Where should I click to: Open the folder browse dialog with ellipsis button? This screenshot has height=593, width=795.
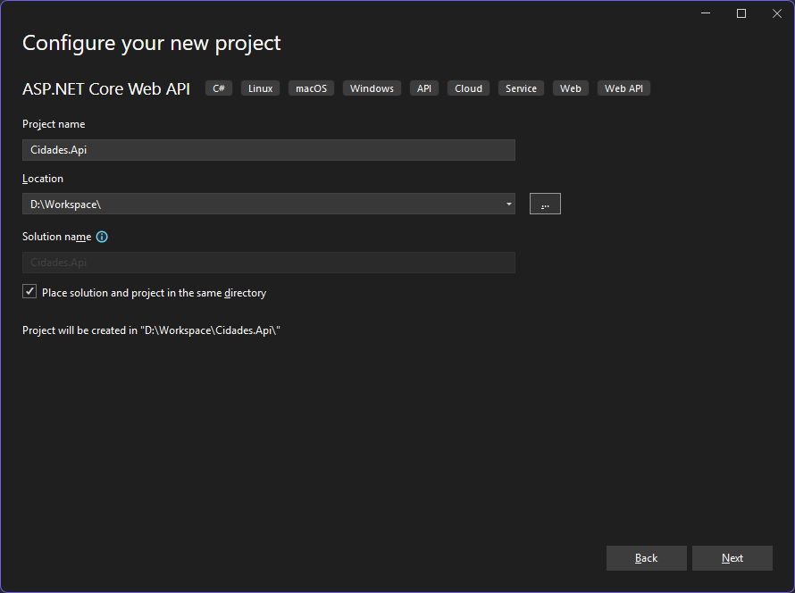point(545,204)
